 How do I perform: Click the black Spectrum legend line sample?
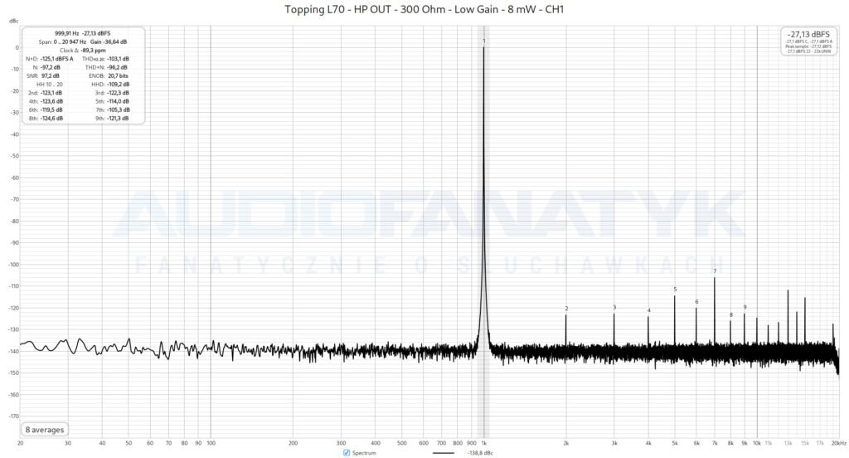click(x=444, y=452)
